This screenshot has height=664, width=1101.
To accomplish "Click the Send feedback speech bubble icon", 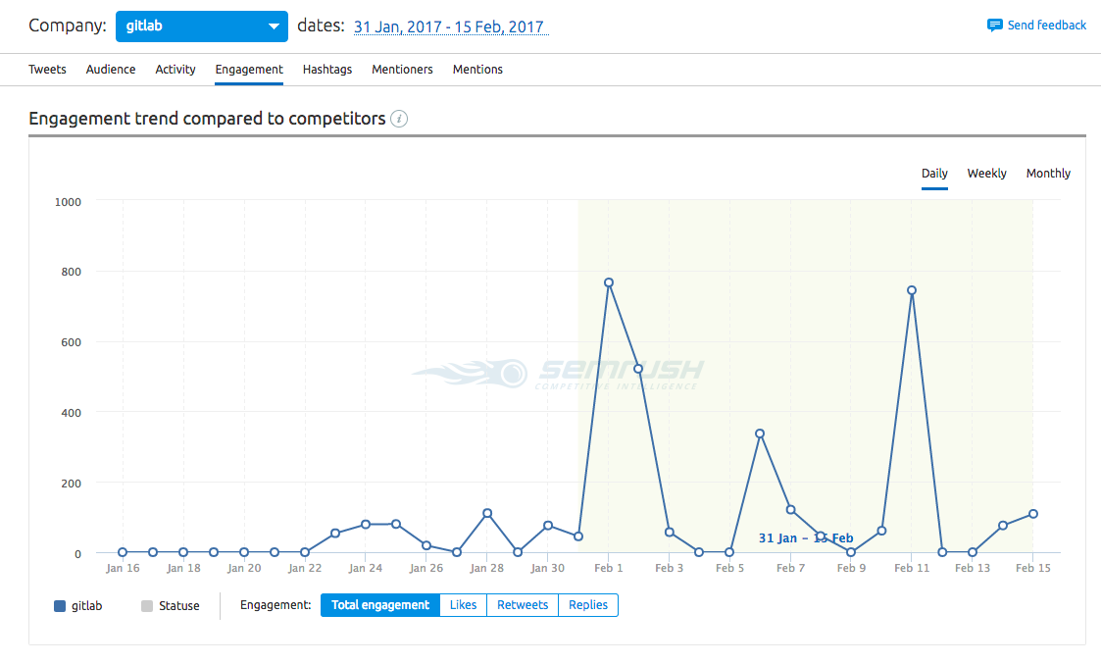I will 995,25.
